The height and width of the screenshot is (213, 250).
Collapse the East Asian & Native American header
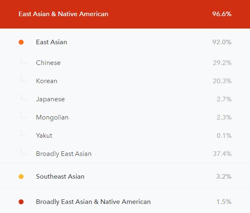click(125, 14)
